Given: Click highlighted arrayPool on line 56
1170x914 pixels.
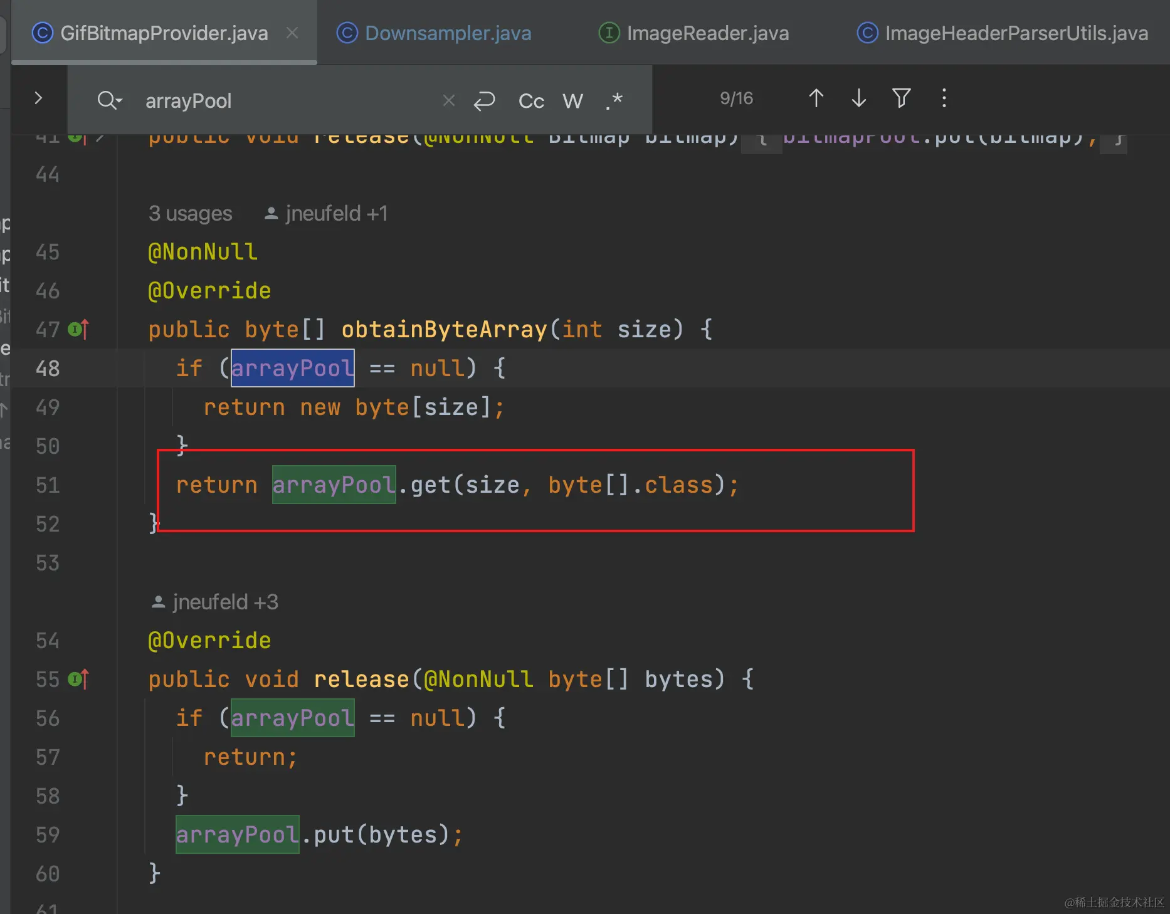Looking at the screenshot, I should [293, 718].
